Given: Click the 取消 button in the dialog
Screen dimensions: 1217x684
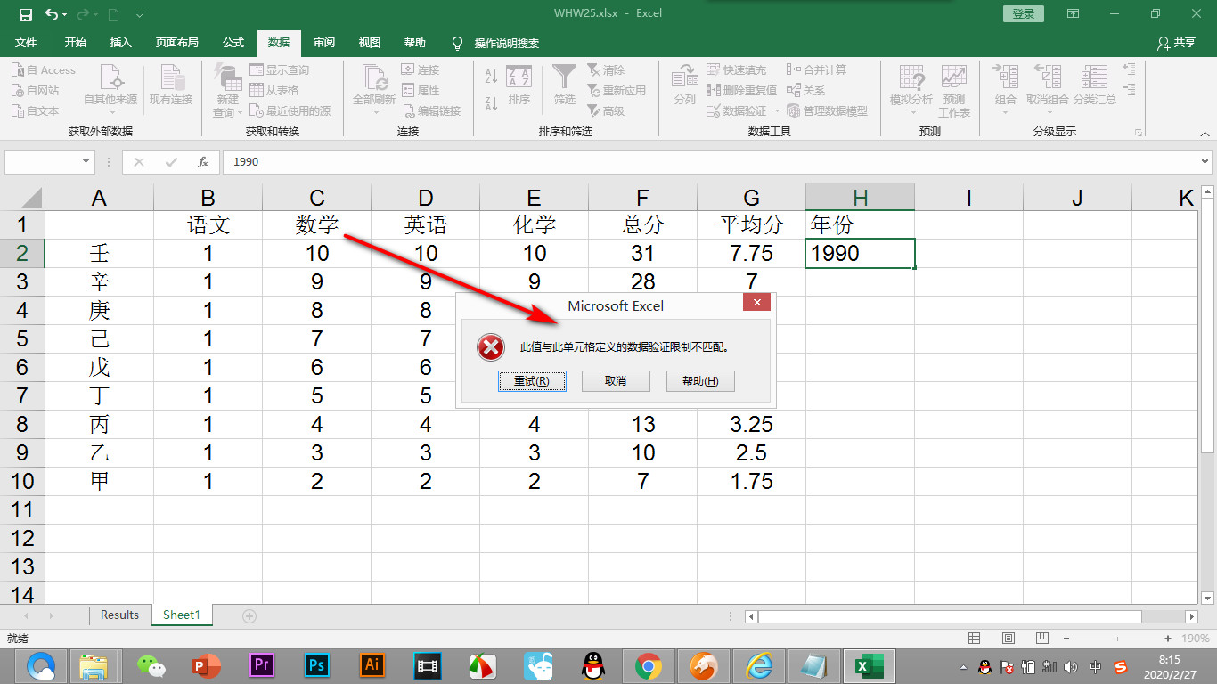Looking at the screenshot, I should coord(615,381).
